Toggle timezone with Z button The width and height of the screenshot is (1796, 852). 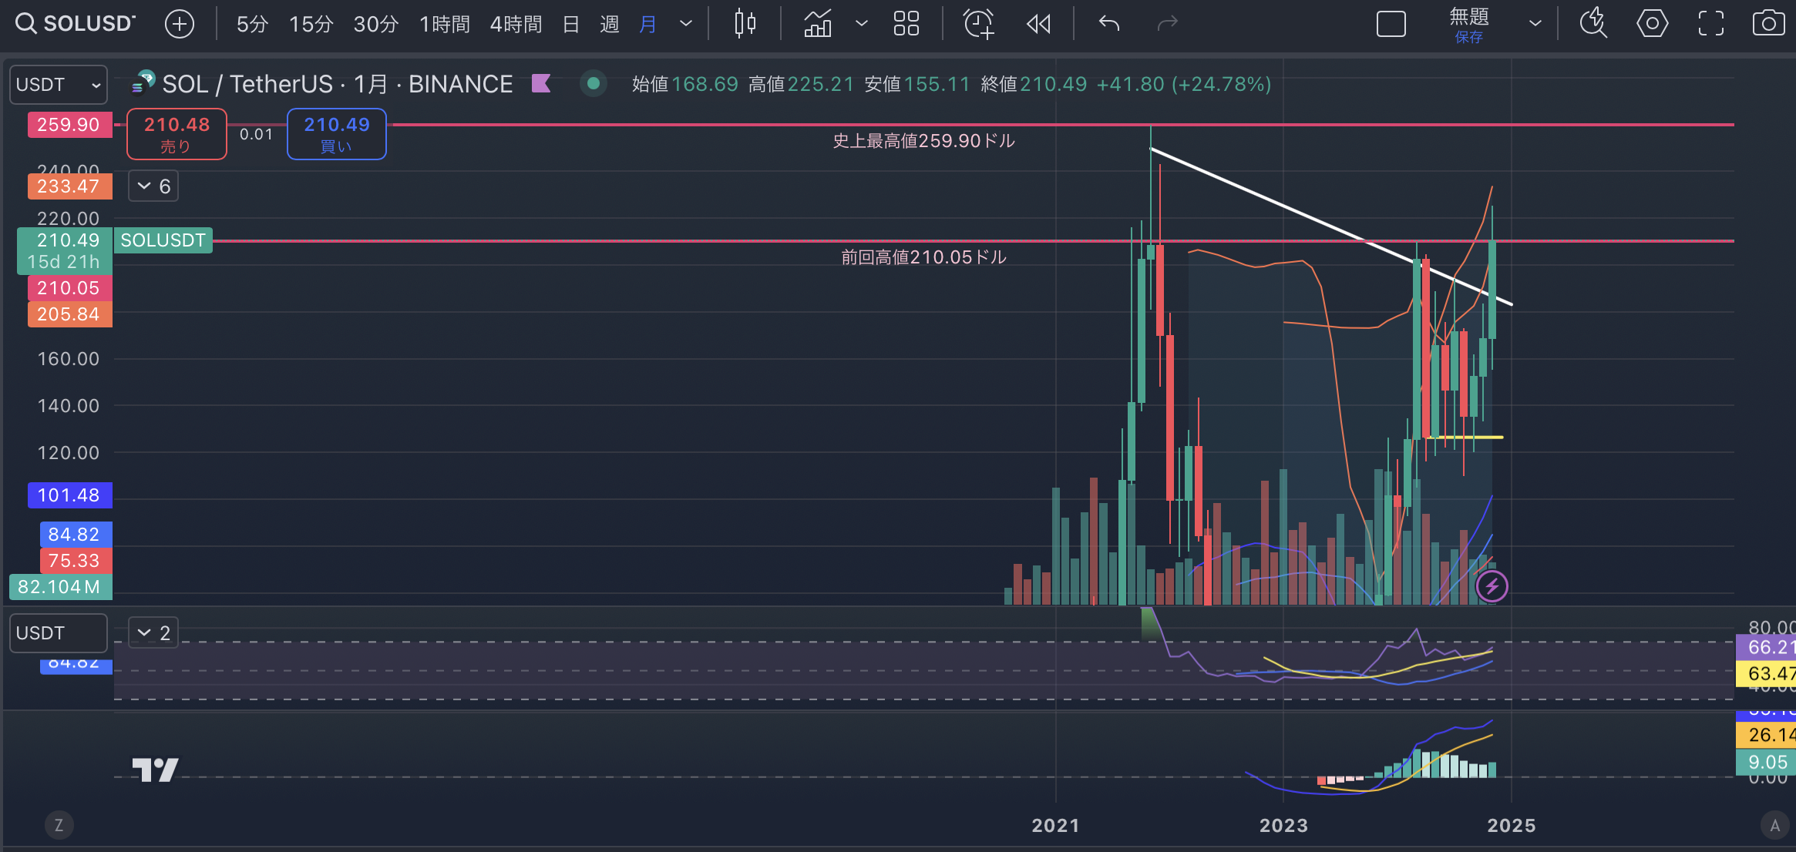[x=59, y=826]
